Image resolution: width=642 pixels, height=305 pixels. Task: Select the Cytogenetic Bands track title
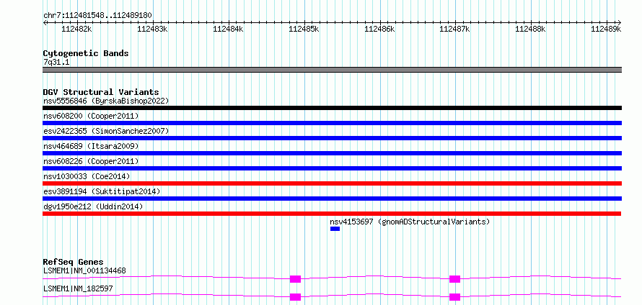click(x=86, y=53)
